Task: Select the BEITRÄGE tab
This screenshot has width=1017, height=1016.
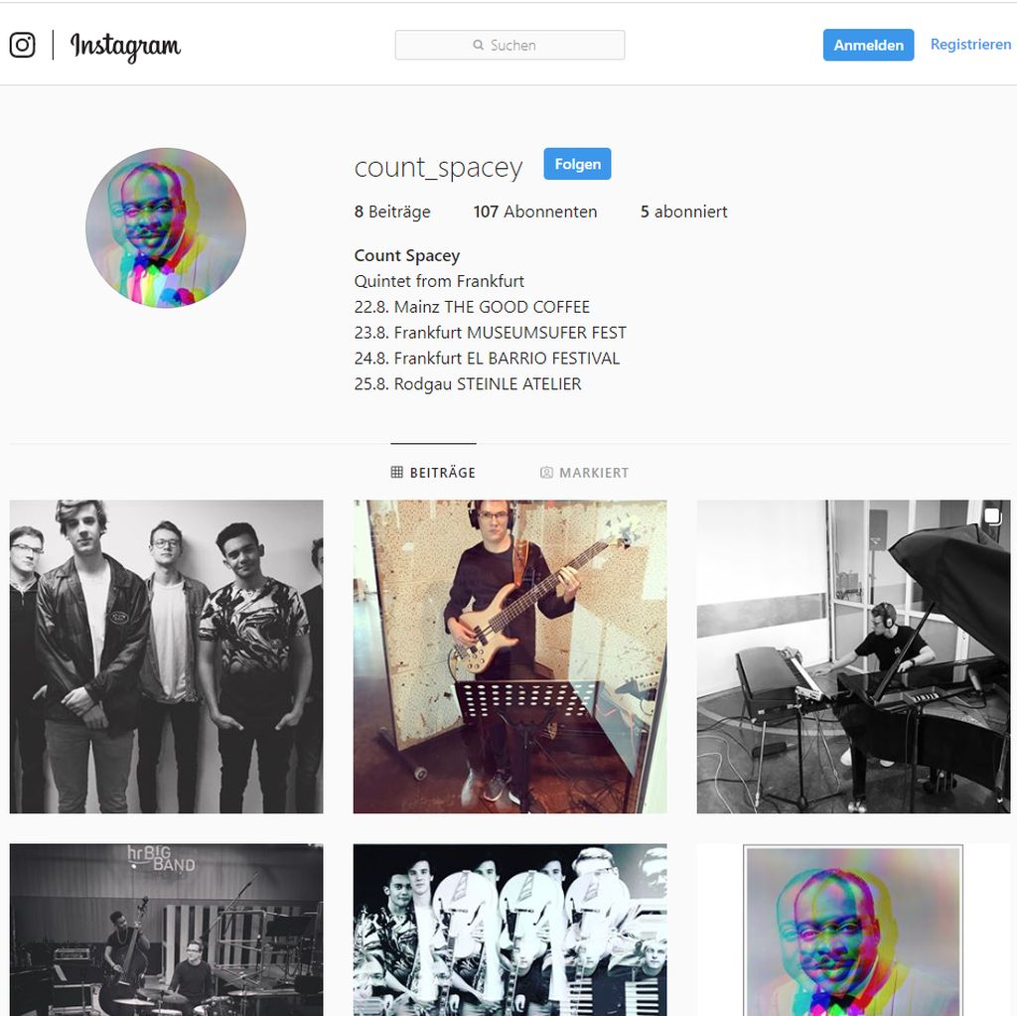Action: [x=433, y=472]
